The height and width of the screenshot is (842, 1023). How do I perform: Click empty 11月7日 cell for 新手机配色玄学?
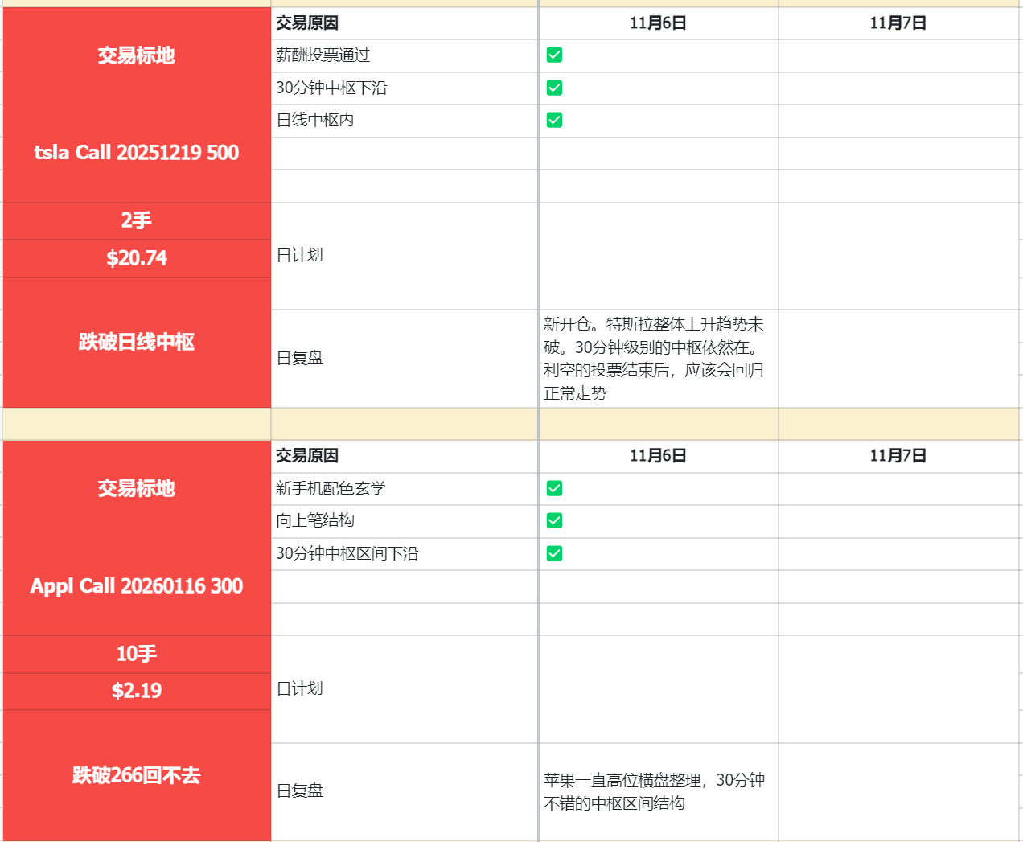899,489
